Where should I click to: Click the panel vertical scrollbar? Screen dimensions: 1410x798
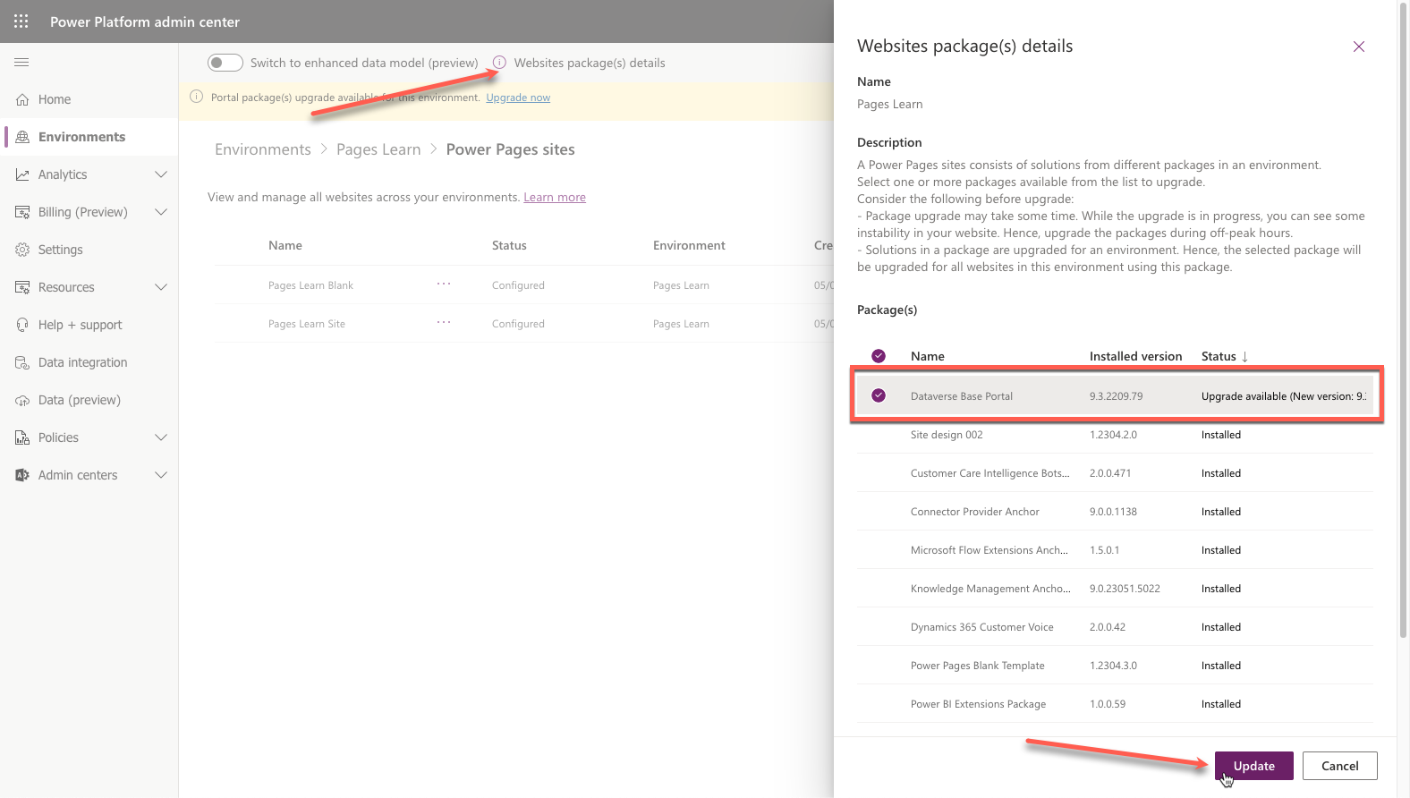1403,322
